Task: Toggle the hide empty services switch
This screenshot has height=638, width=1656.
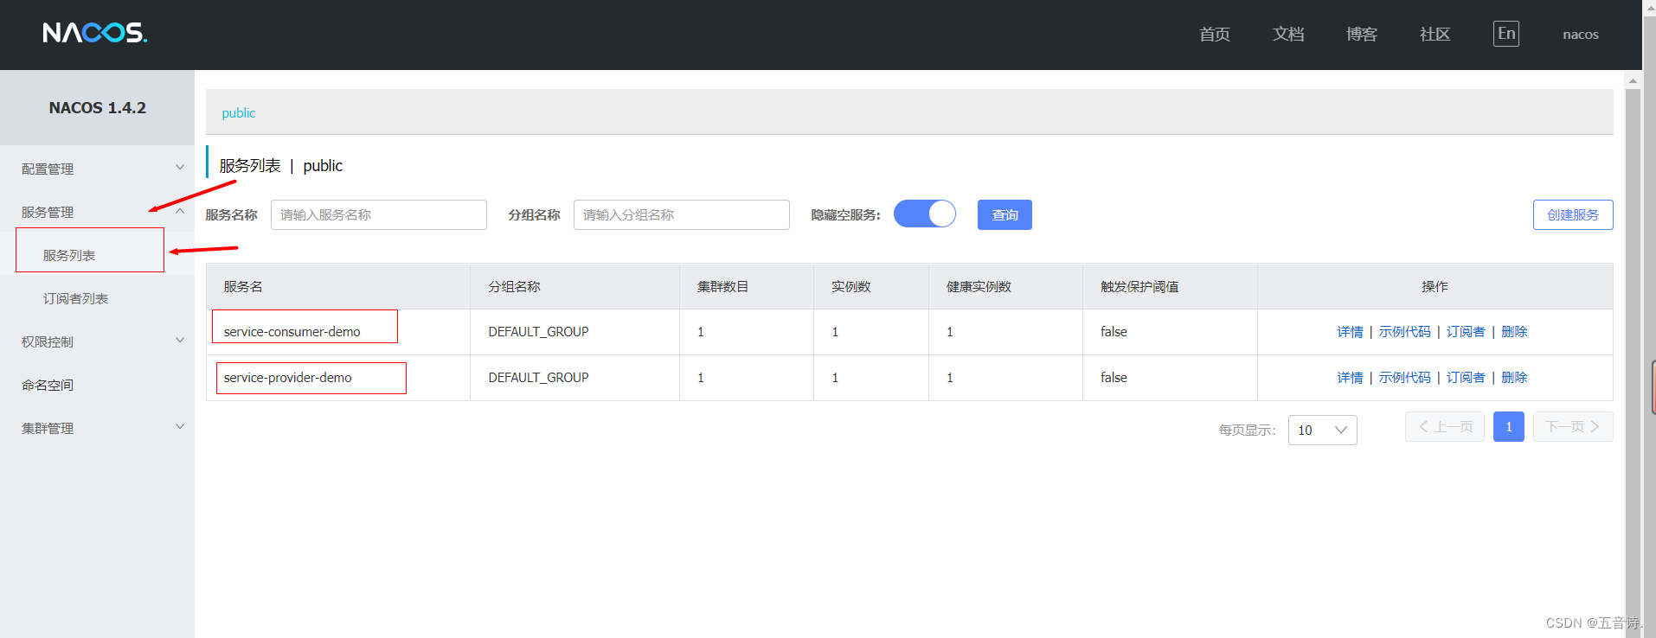Action: point(925,214)
